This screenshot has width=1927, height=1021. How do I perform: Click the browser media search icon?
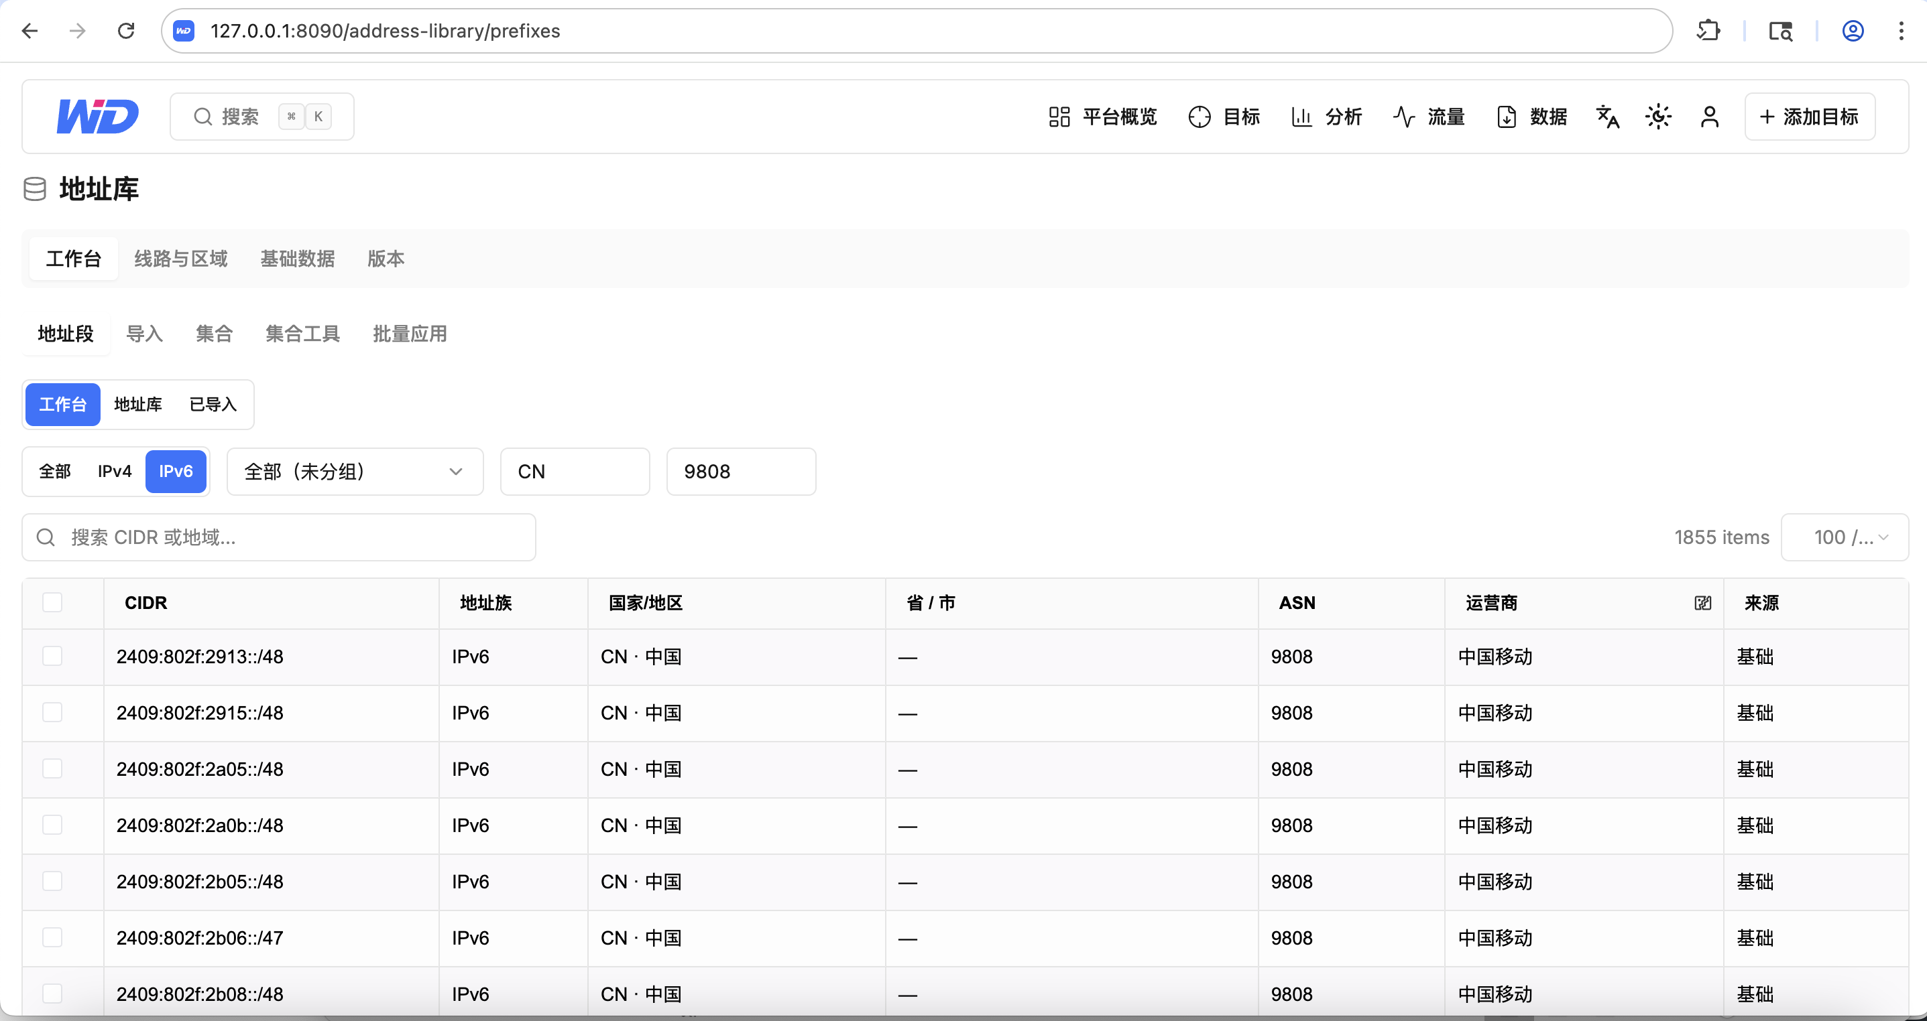[1780, 31]
